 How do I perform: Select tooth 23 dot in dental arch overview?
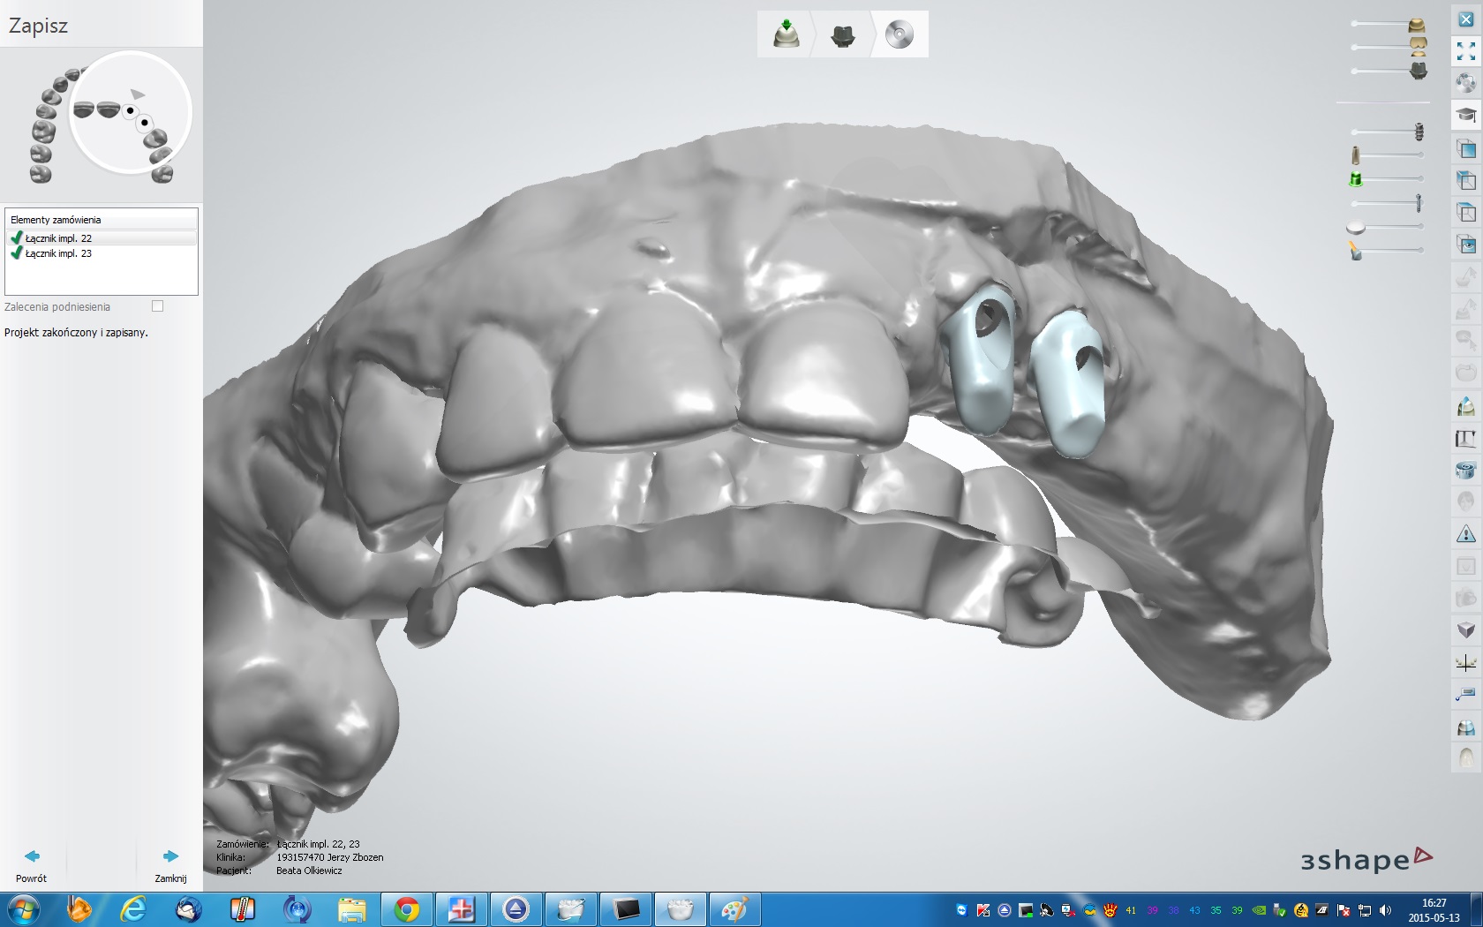click(144, 124)
